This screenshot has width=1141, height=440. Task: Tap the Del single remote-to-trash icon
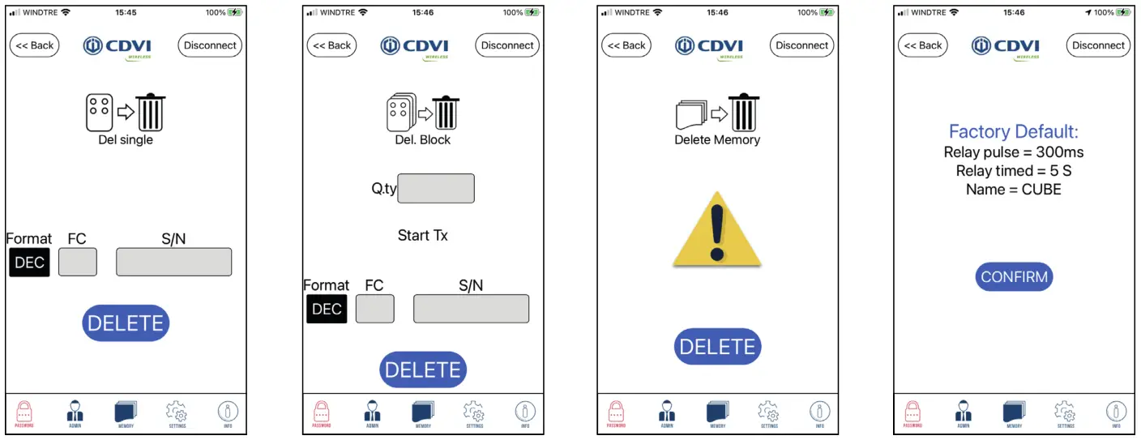point(126,113)
